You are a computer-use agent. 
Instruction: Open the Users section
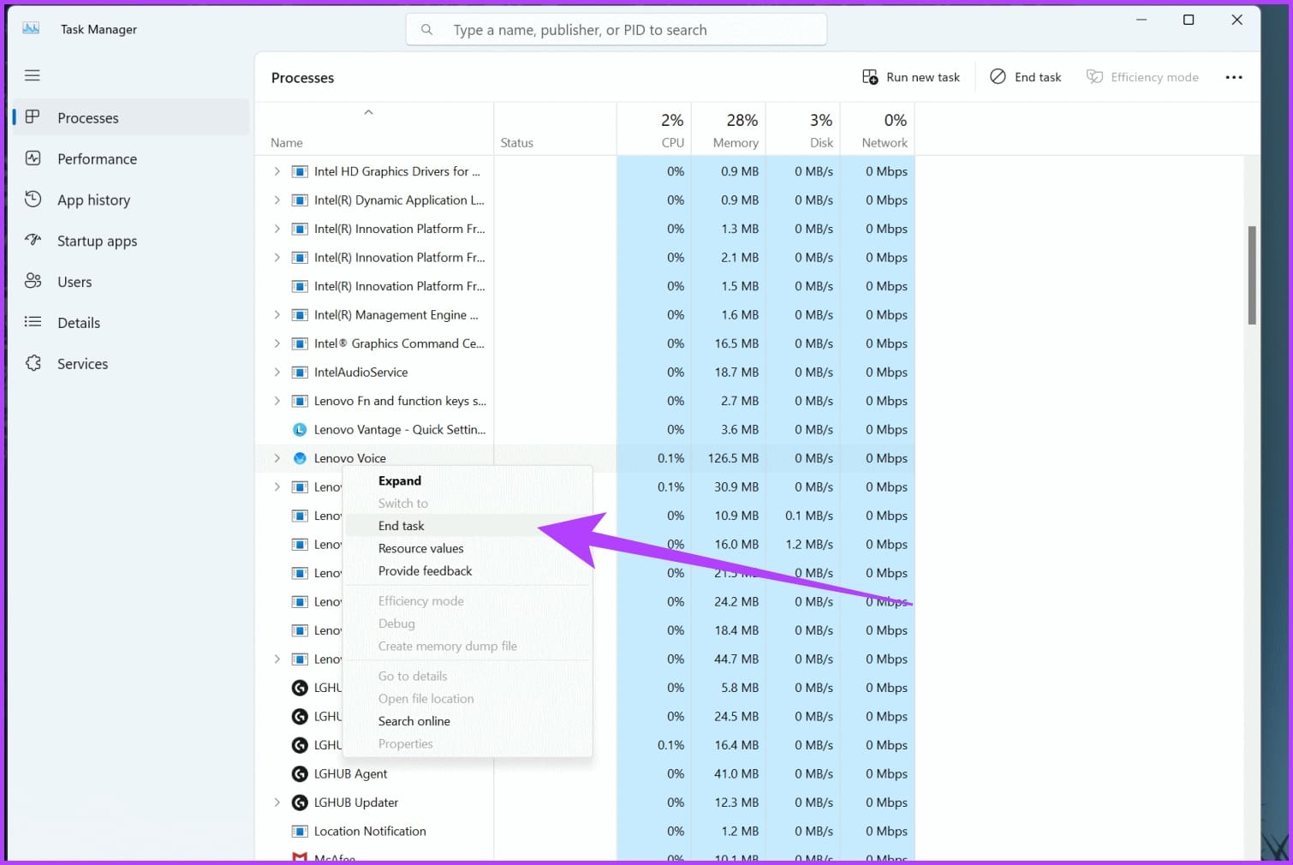[74, 281]
